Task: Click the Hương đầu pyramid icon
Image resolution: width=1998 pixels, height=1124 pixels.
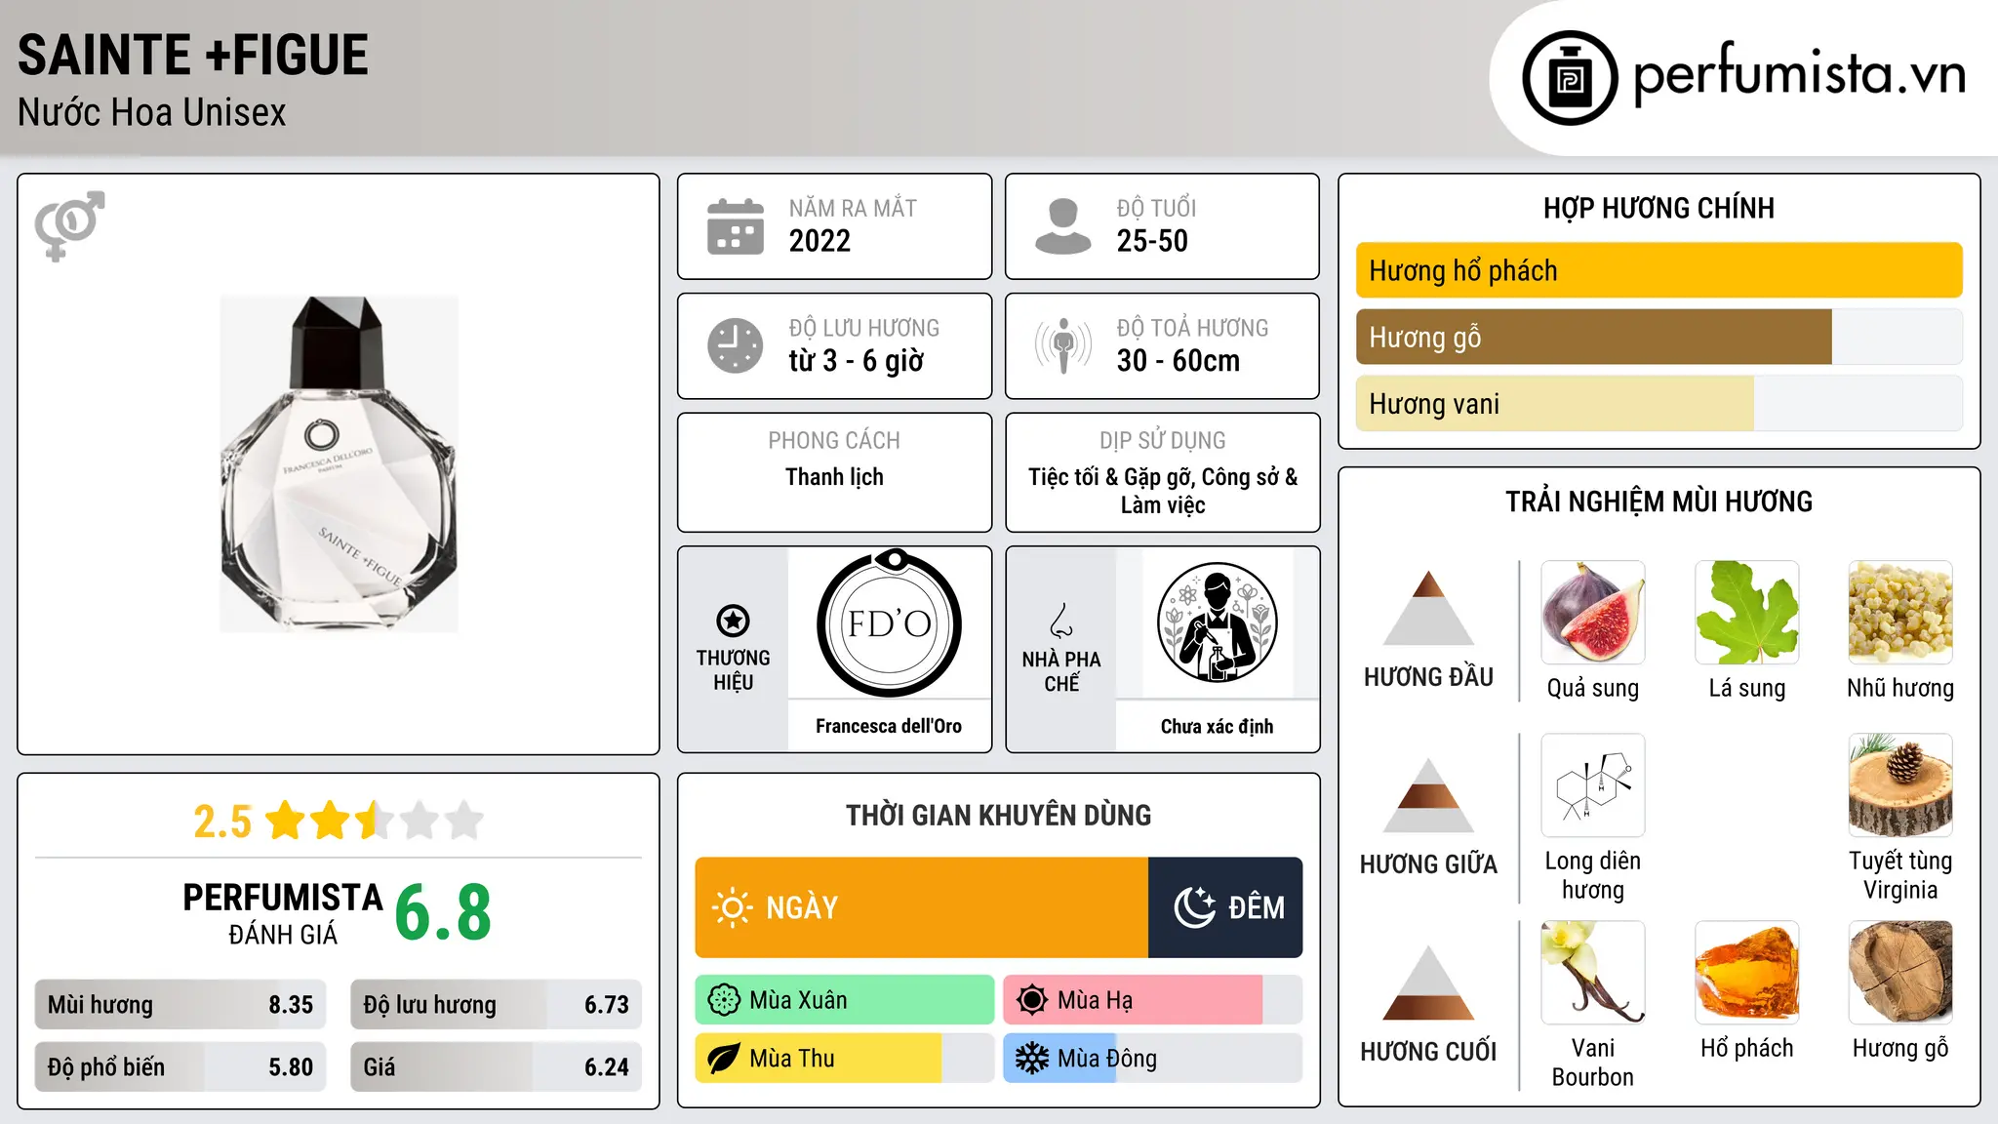Action: [x=1428, y=608]
